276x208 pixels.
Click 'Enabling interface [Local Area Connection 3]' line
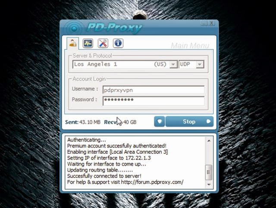coord(117,152)
